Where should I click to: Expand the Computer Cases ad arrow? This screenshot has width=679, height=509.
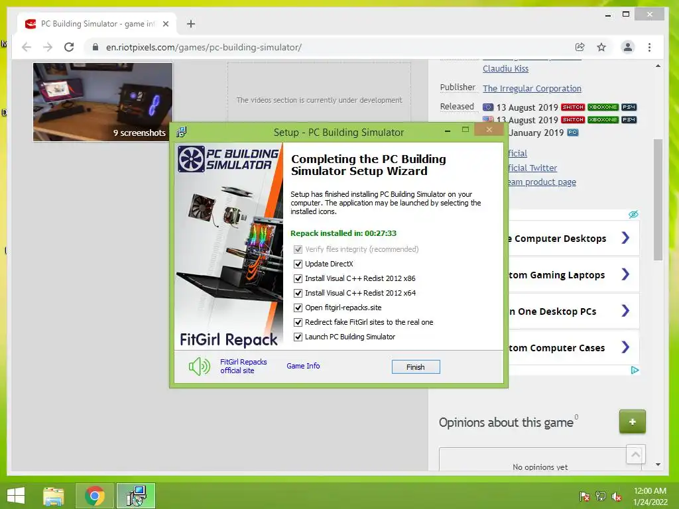pyautogui.click(x=625, y=347)
